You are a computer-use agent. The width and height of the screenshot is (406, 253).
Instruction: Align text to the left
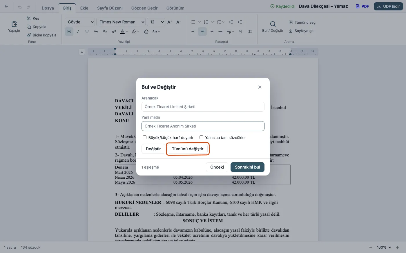[193, 32]
